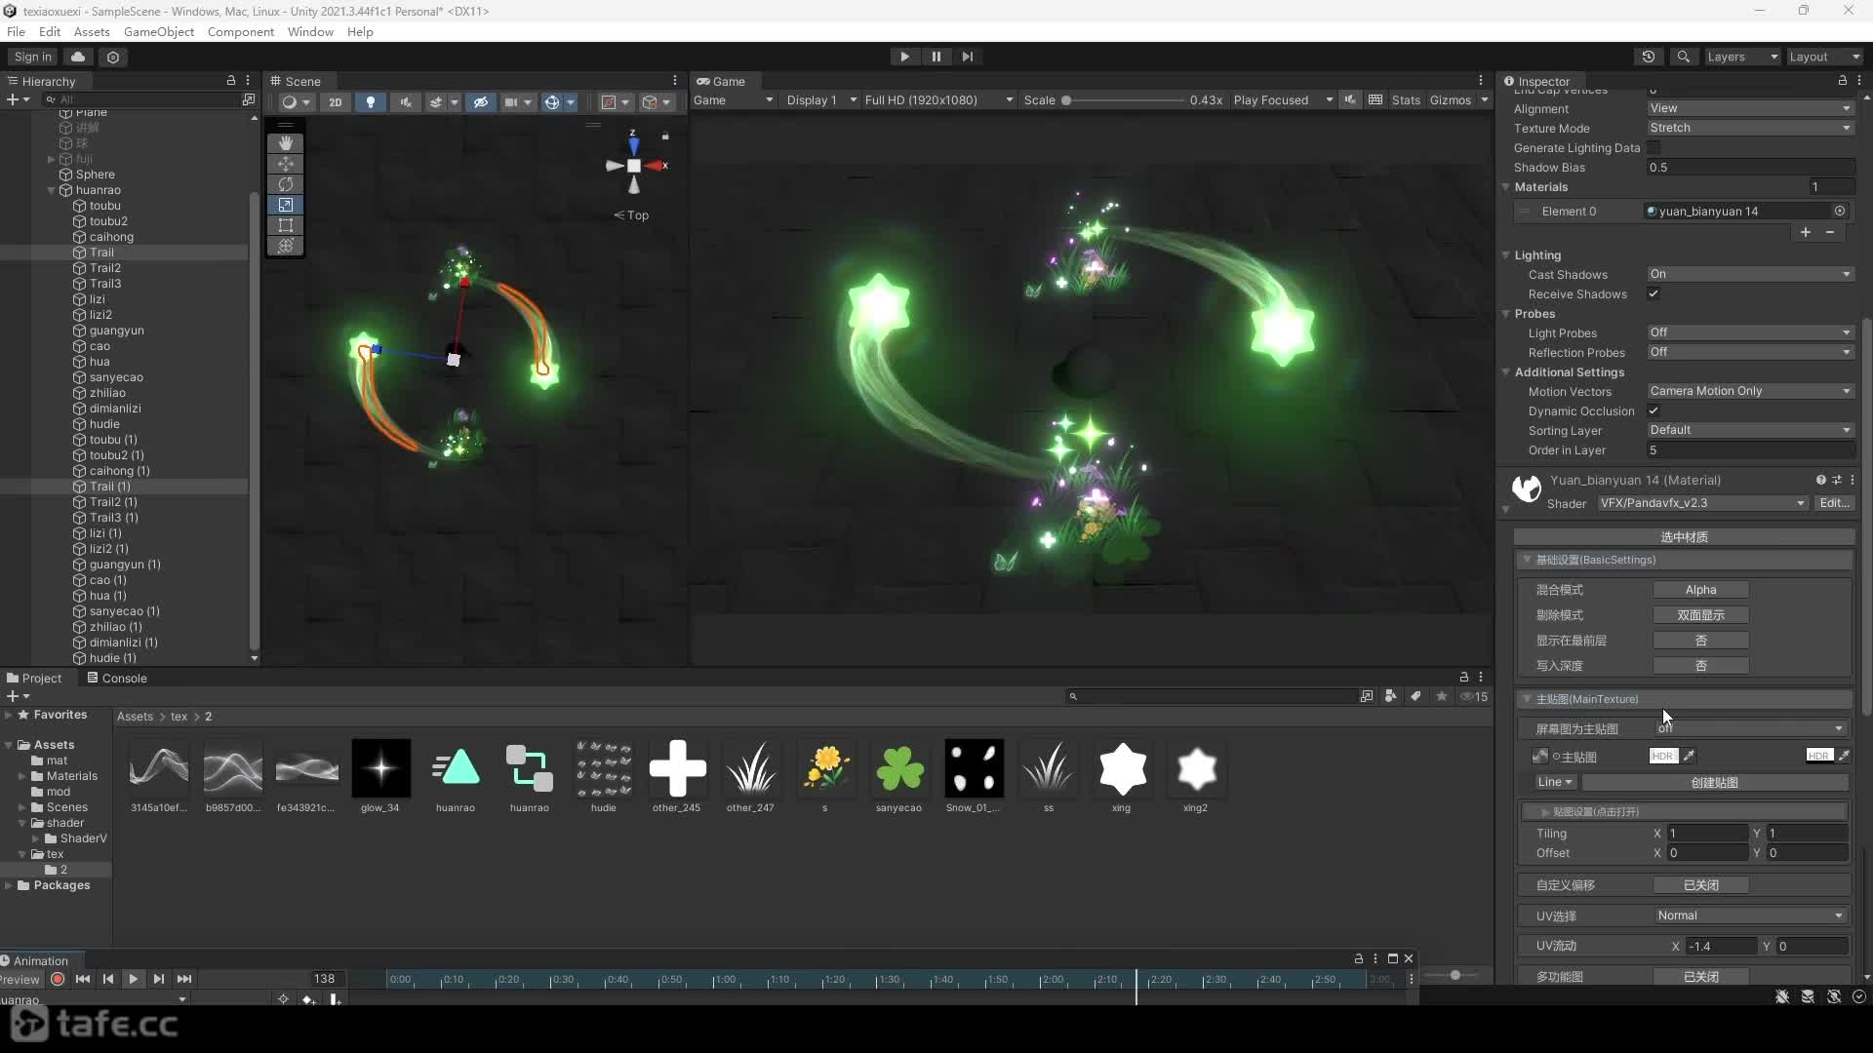Viewport: 1873px width, 1053px height.
Task: Add a material element with plus
Action: coord(1806,232)
